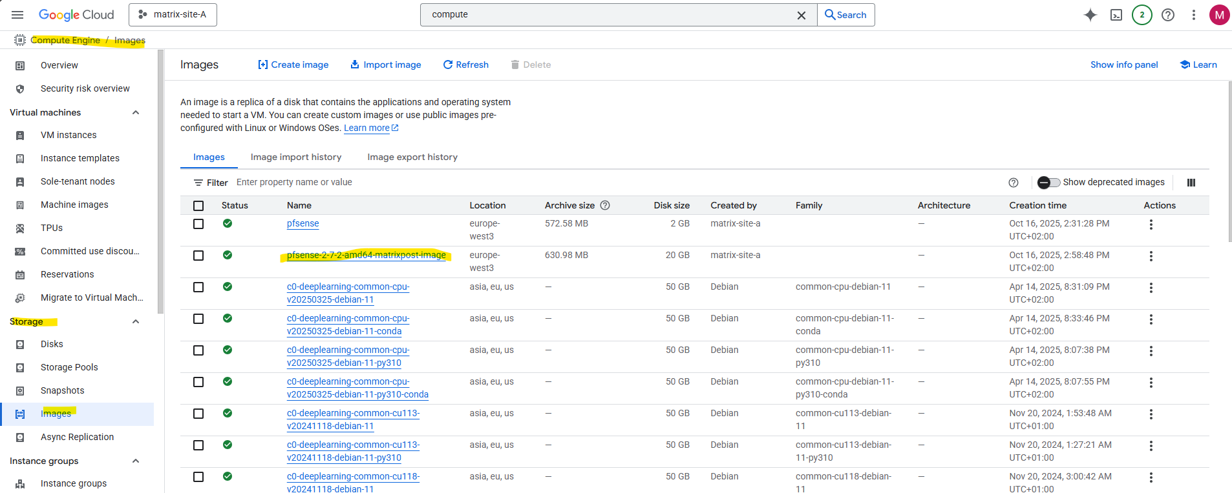This screenshot has width=1232, height=493.
Task: Toggle Show deprecated images switch
Action: point(1048,183)
